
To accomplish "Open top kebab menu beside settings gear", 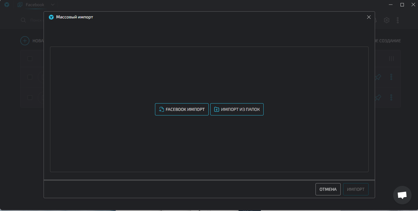I will coord(398,20).
